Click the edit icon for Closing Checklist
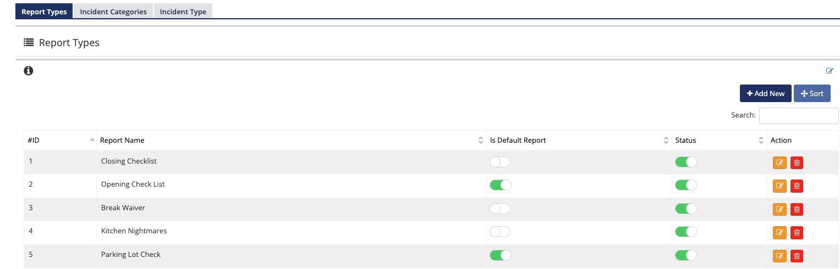840x269 pixels. [779, 162]
